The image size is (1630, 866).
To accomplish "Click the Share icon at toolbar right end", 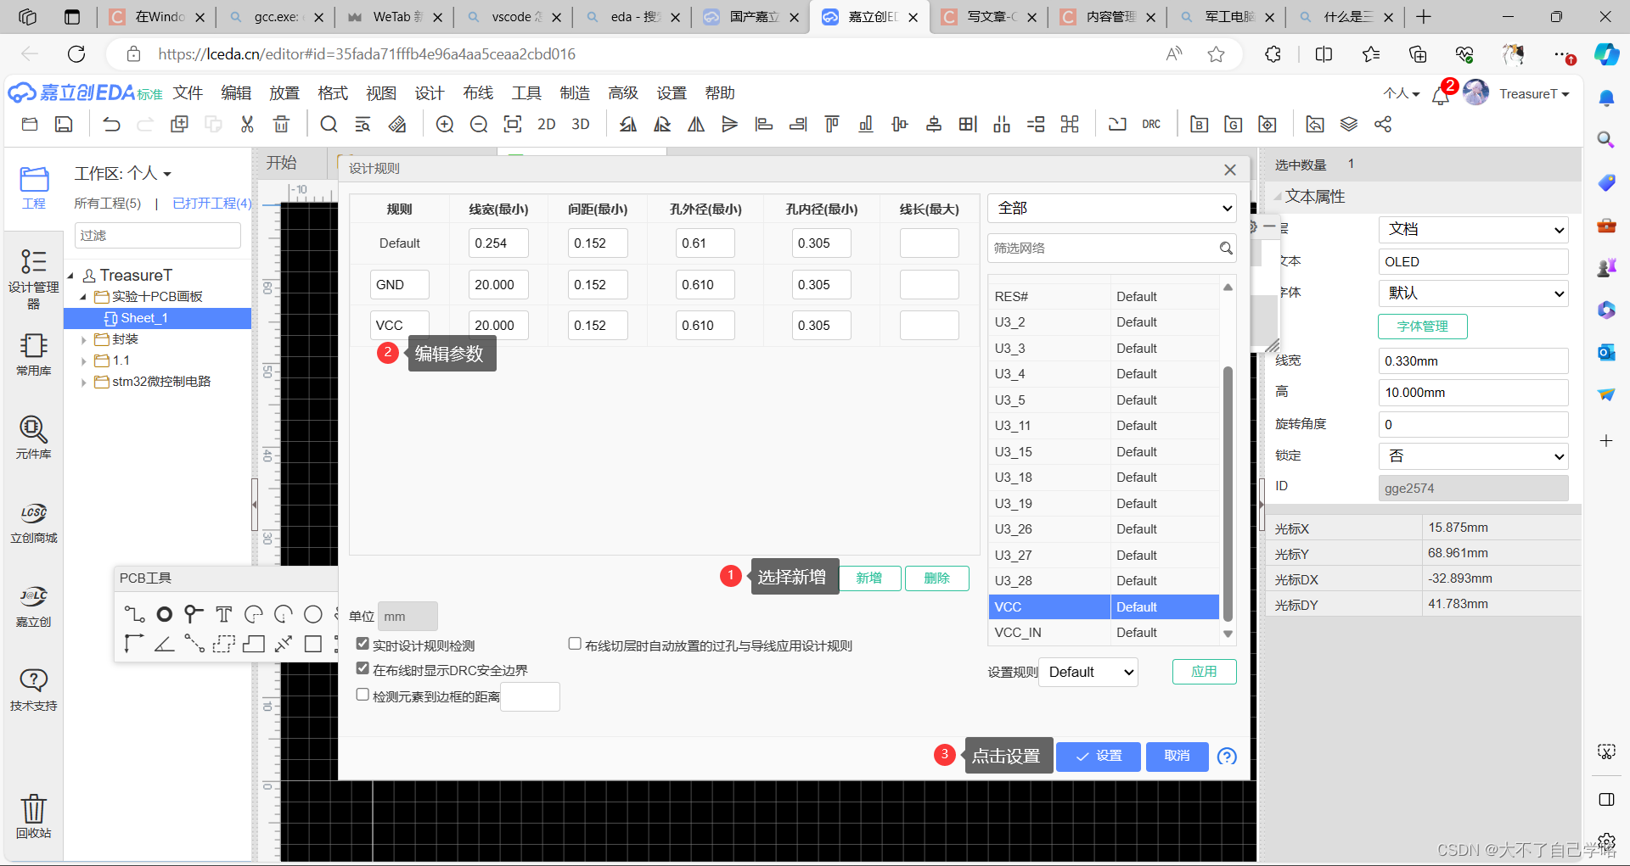I will (x=1383, y=124).
